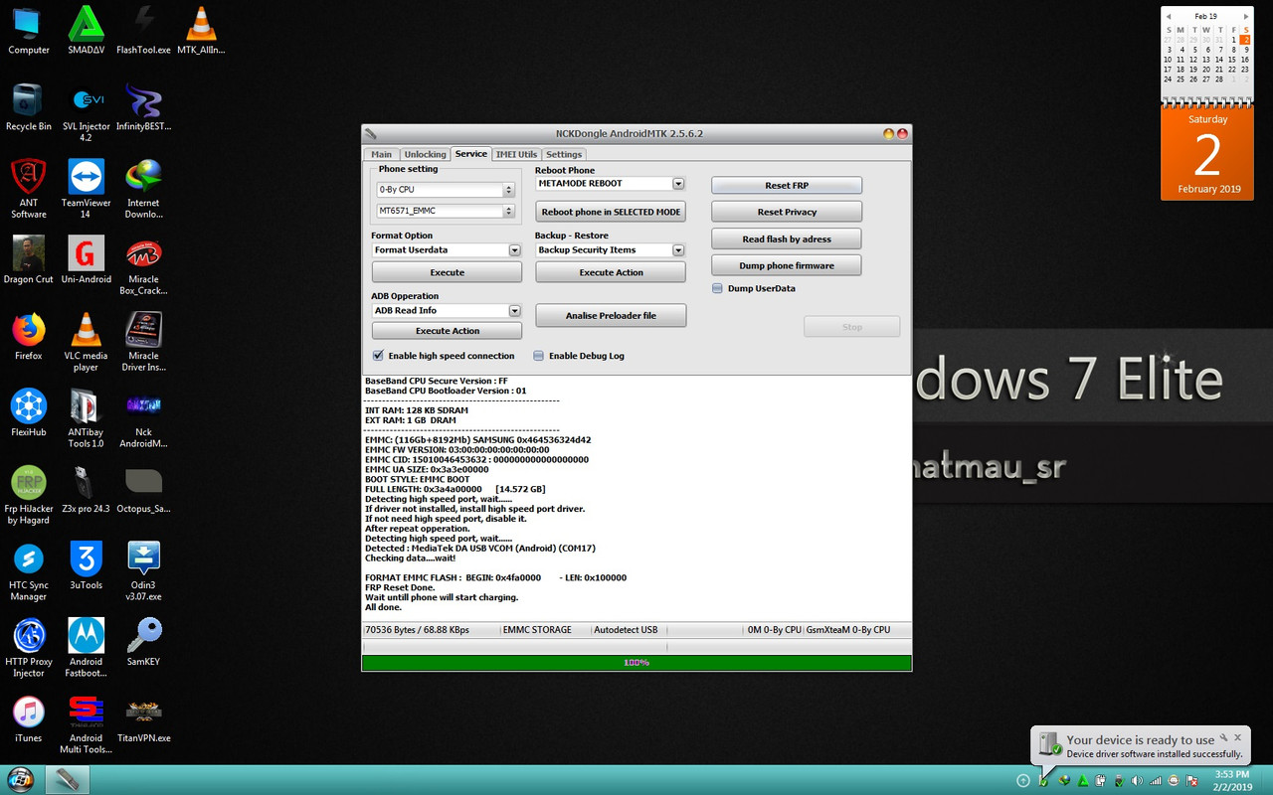Screen dimensions: 1273x795
Task: Open notification balloon wrench options
Action: coord(1224,737)
